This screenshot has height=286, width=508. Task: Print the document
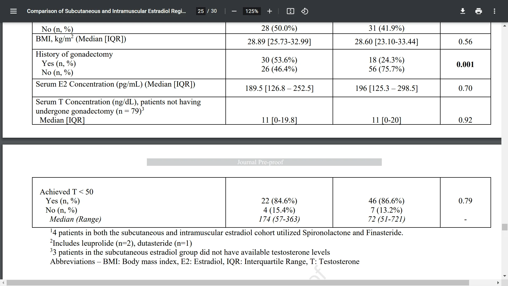(479, 11)
